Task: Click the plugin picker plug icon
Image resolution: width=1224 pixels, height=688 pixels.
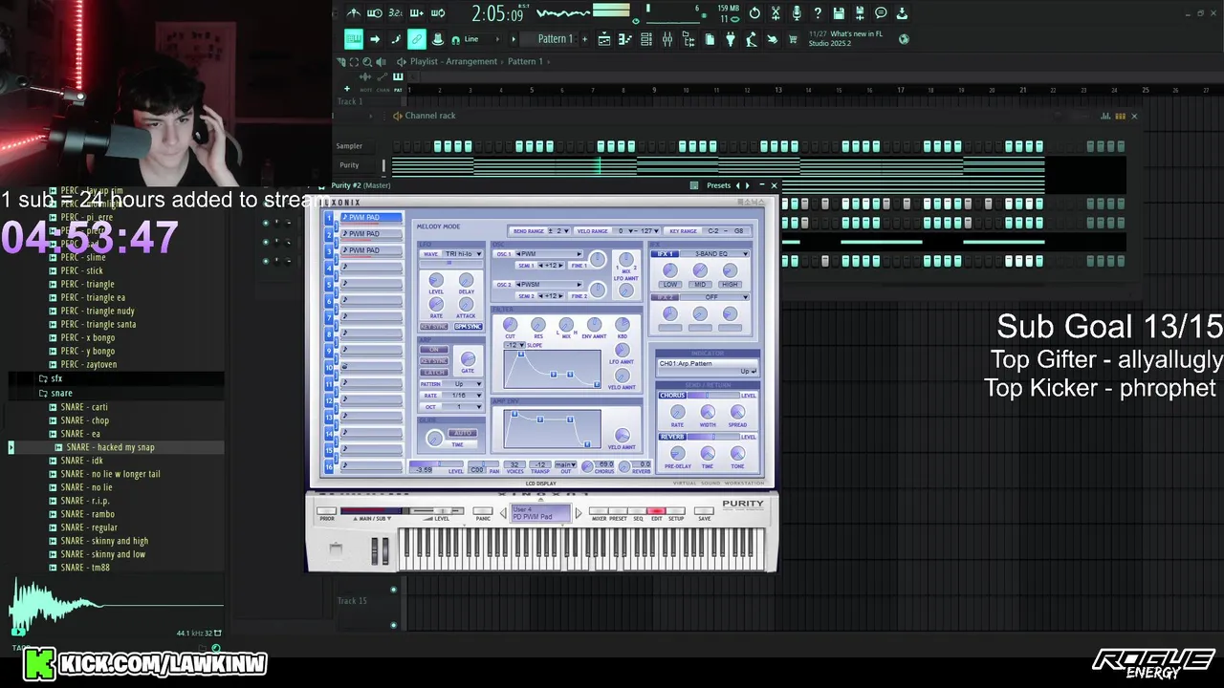Action: pos(731,39)
